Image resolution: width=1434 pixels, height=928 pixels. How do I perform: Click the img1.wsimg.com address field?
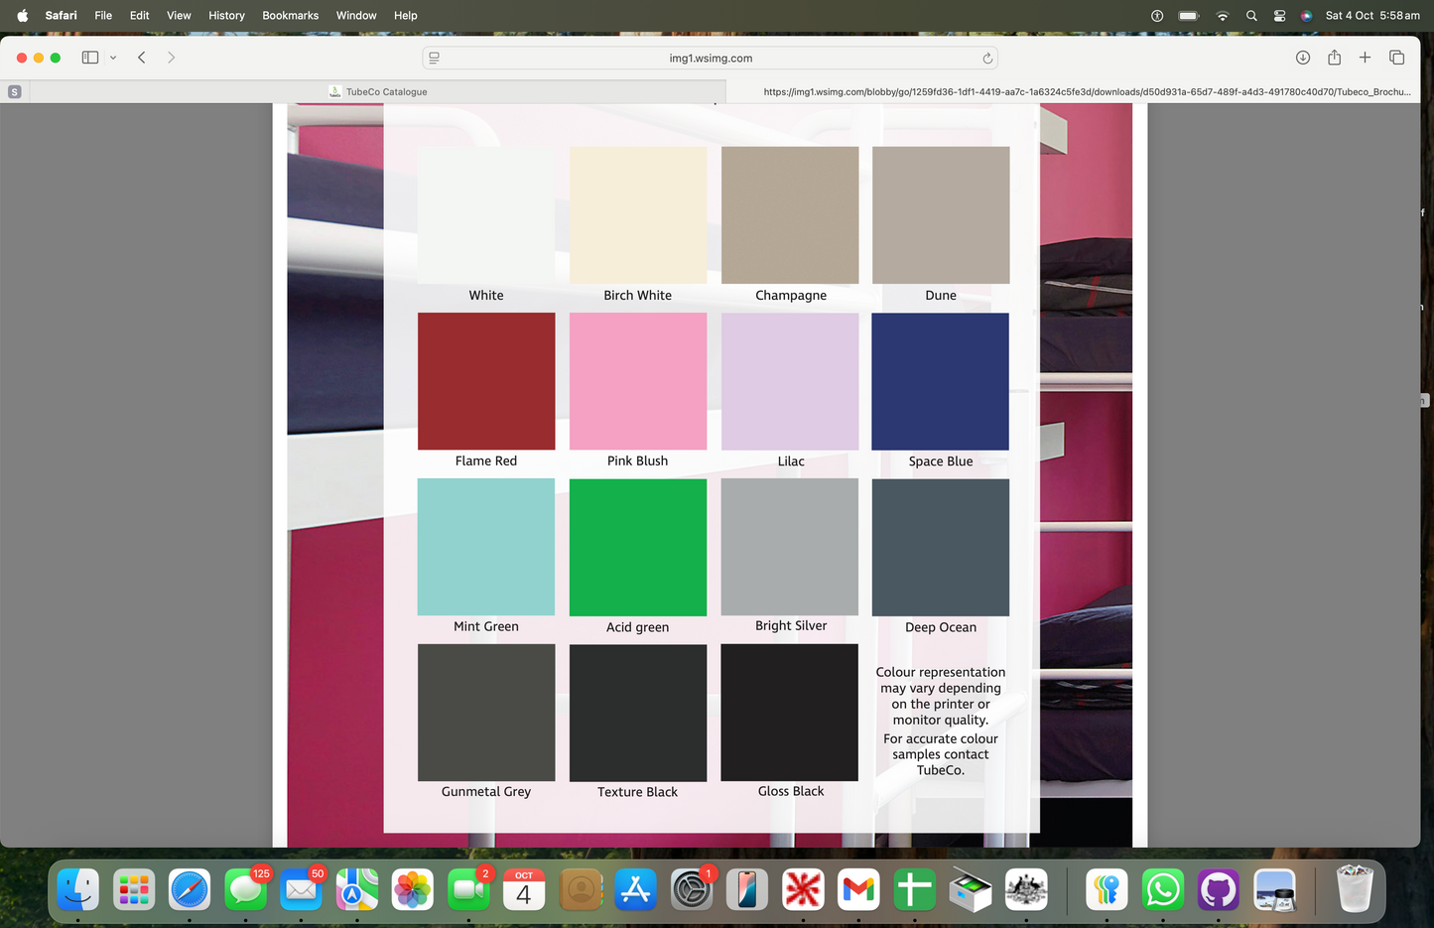click(x=710, y=59)
